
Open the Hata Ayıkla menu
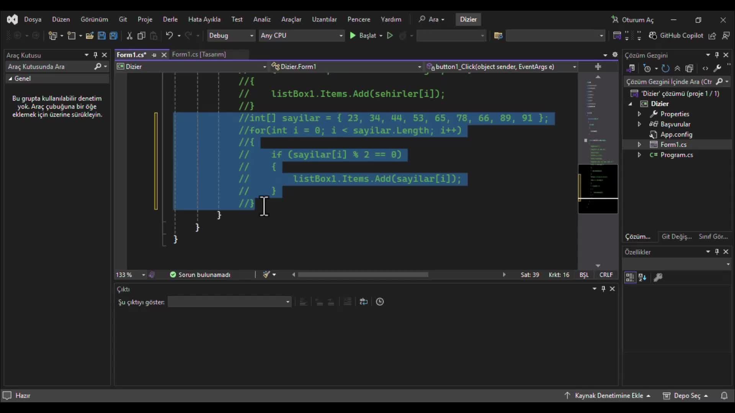(x=204, y=19)
